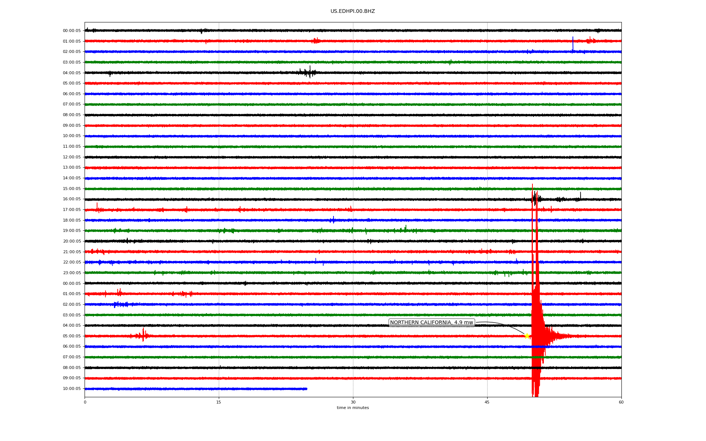Click the NORTHERN CALIFORNIA 4.9 mw annotation
706x441 pixels.
[431, 323]
